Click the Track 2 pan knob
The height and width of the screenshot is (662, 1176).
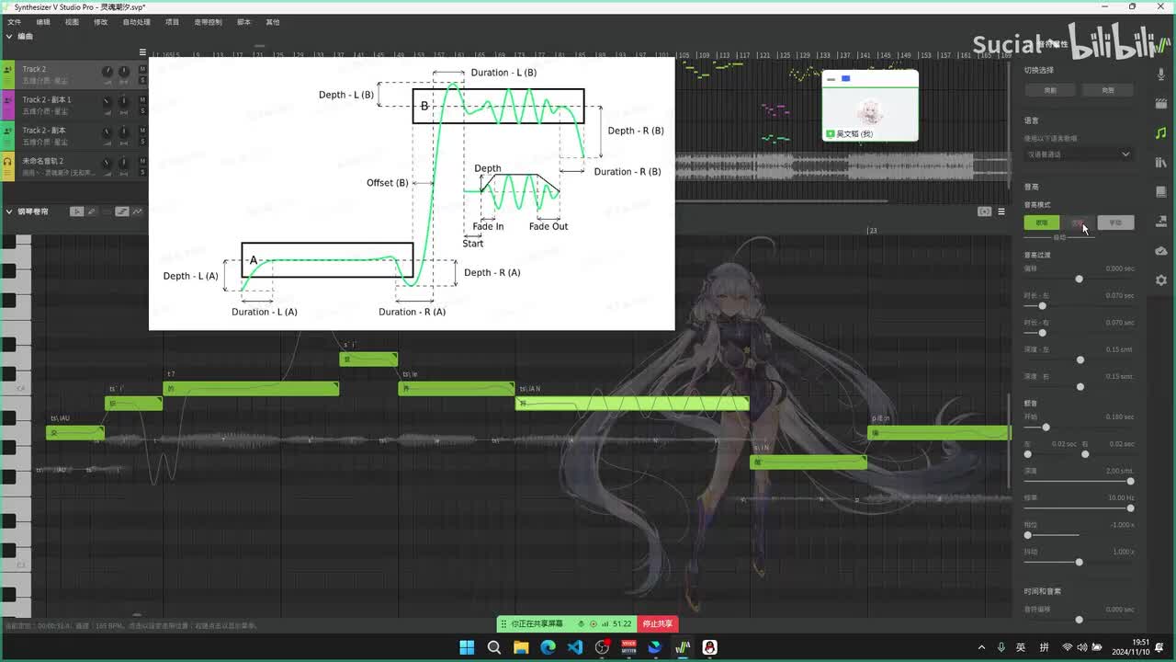coord(124,72)
